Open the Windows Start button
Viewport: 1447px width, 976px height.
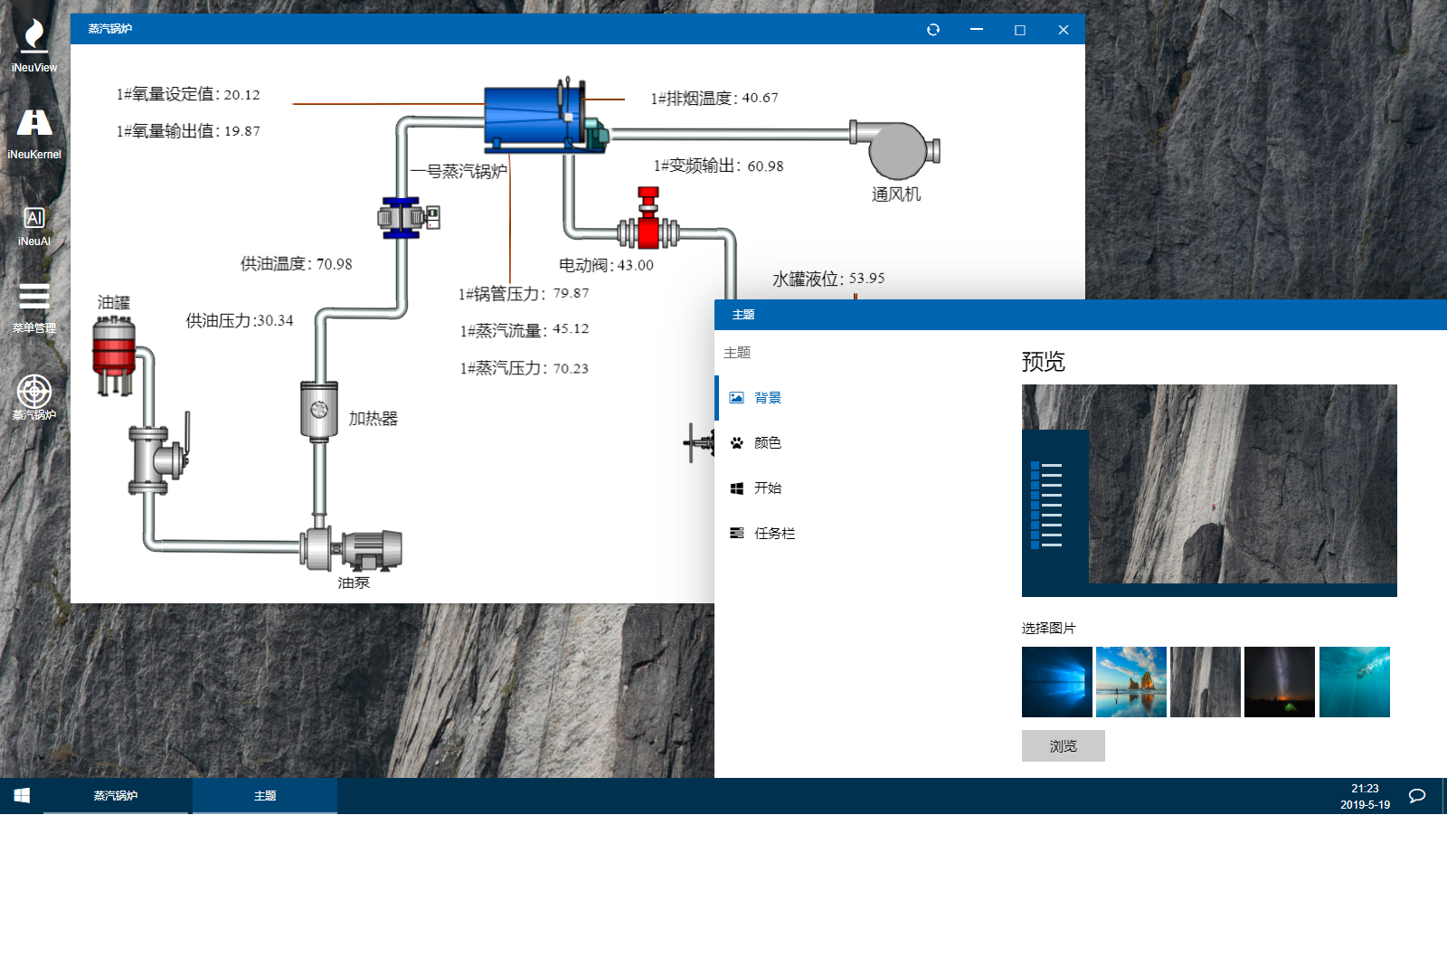(22, 796)
